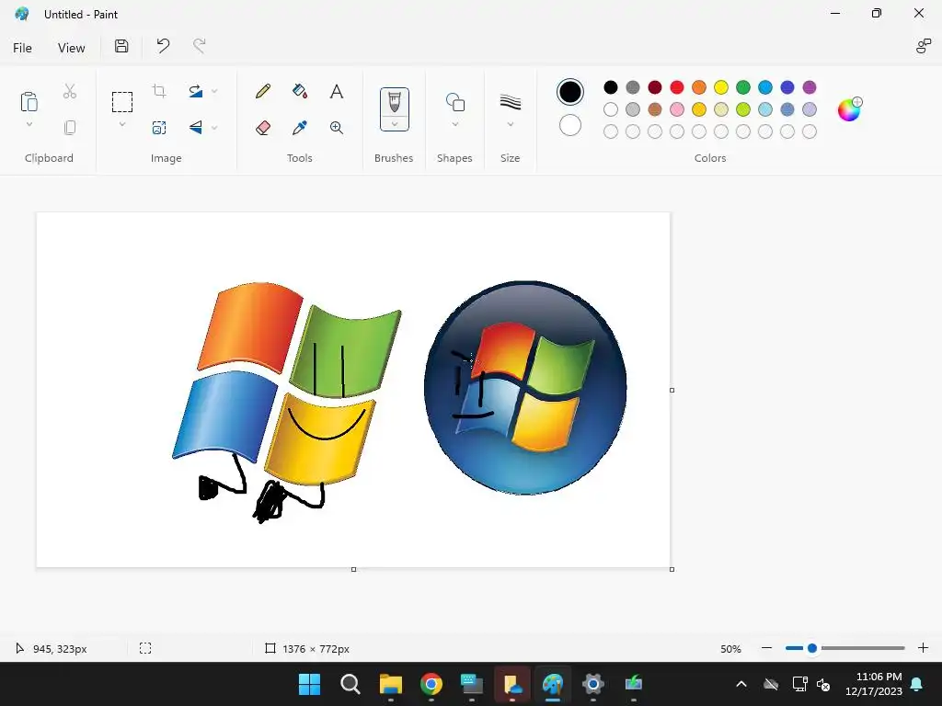Pick the dark red color swatch
942x706 pixels.
coord(655,87)
